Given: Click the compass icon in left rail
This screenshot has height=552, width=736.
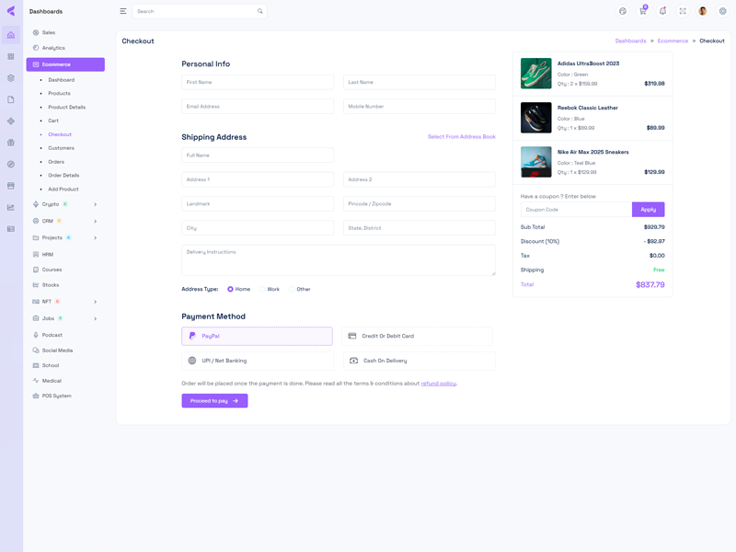Looking at the screenshot, I should 11,164.
